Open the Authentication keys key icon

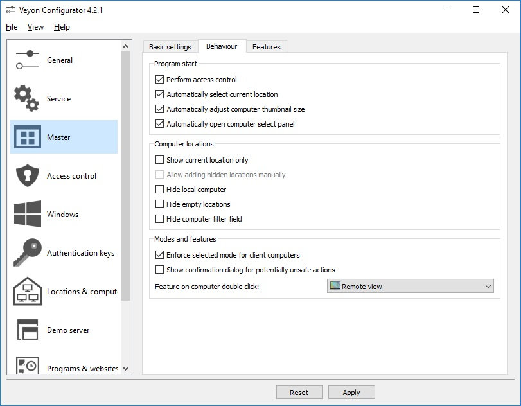tap(28, 252)
